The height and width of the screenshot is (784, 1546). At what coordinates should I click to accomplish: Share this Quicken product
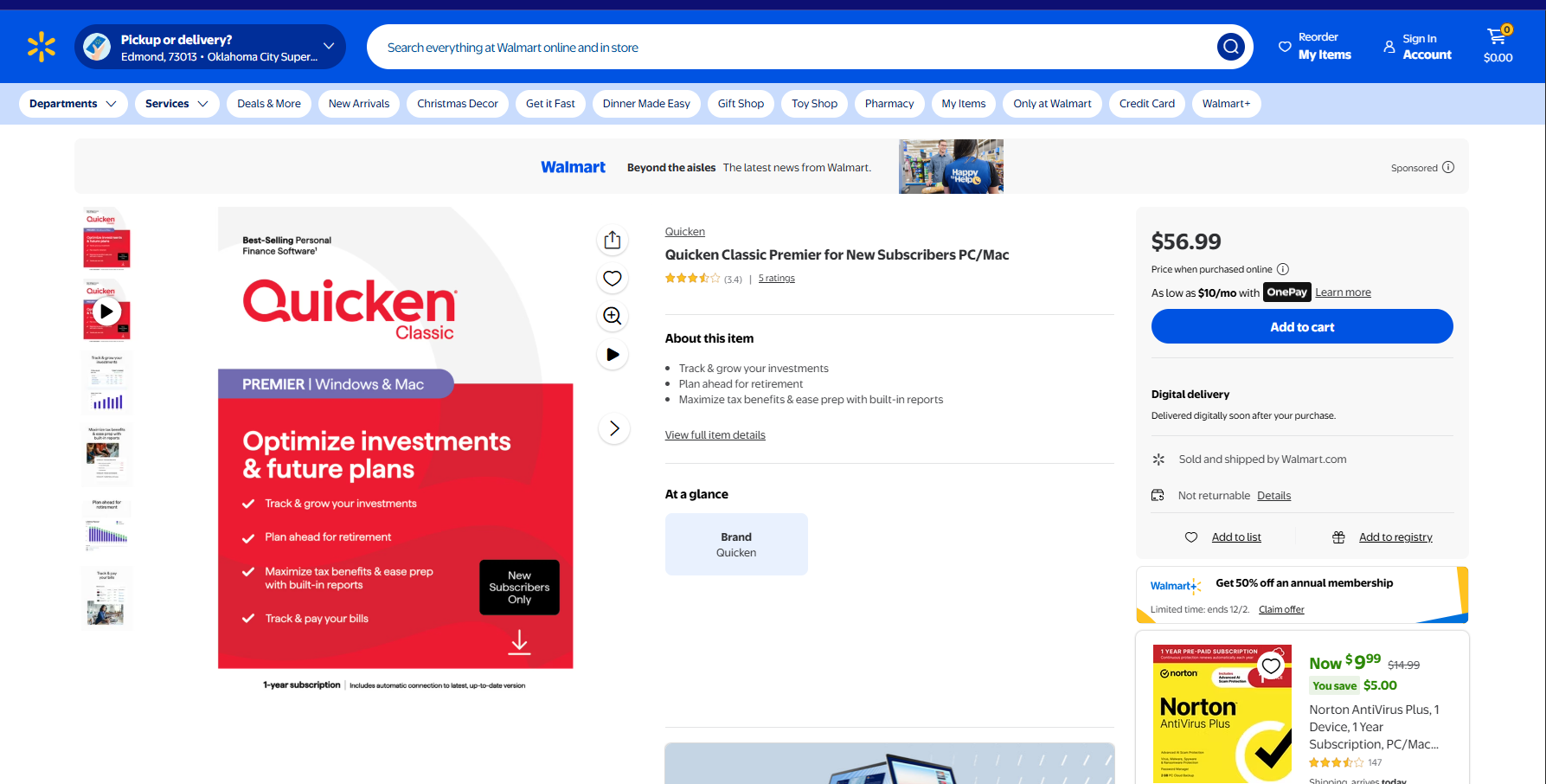[x=613, y=240]
